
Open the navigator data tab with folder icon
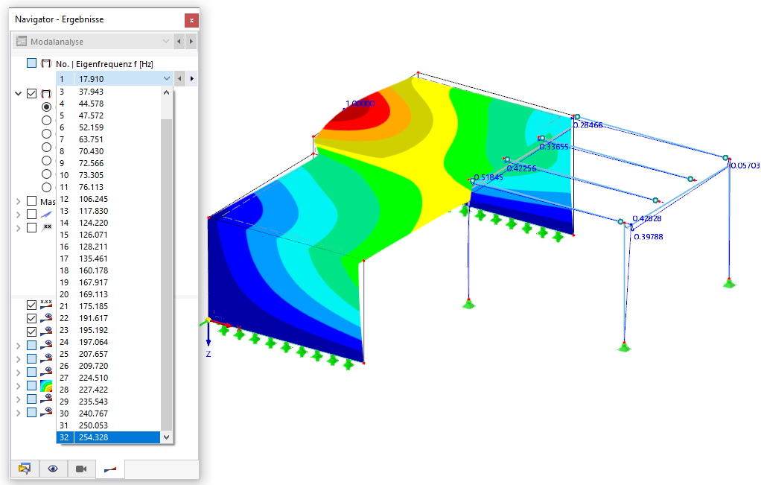click(x=25, y=469)
